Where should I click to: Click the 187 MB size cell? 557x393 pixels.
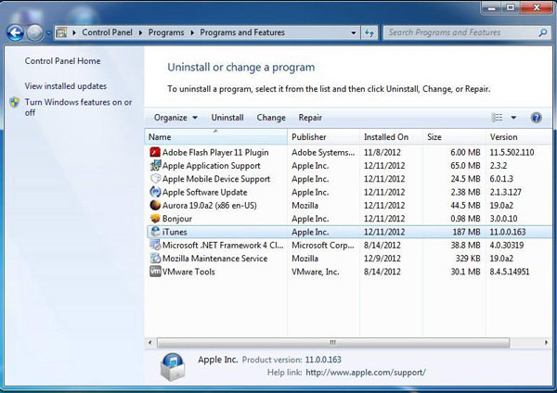(x=466, y=232)
